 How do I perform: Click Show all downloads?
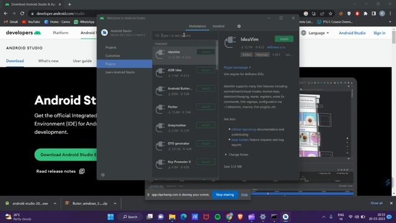click(x=376, y=203)
